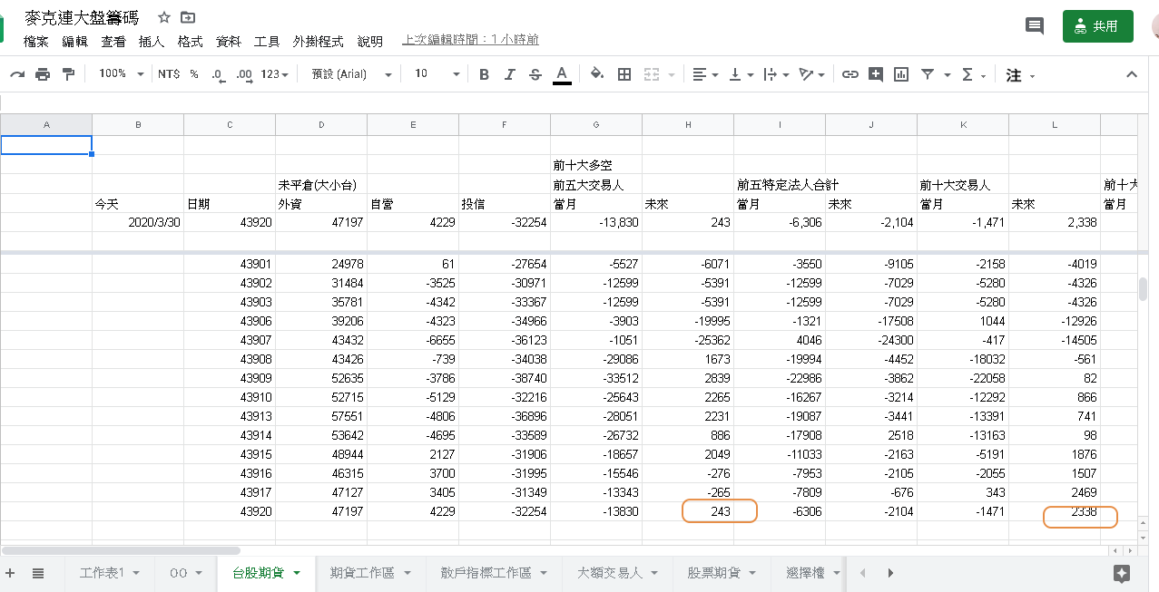The image size is (1159, 592).
Task: Select the paint format tool
Action: click(68, 74)
